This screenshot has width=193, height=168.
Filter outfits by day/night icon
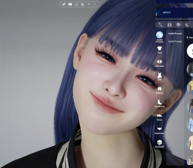point(160,25)
